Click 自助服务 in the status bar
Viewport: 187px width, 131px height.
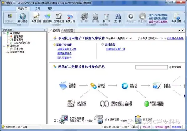176,127
